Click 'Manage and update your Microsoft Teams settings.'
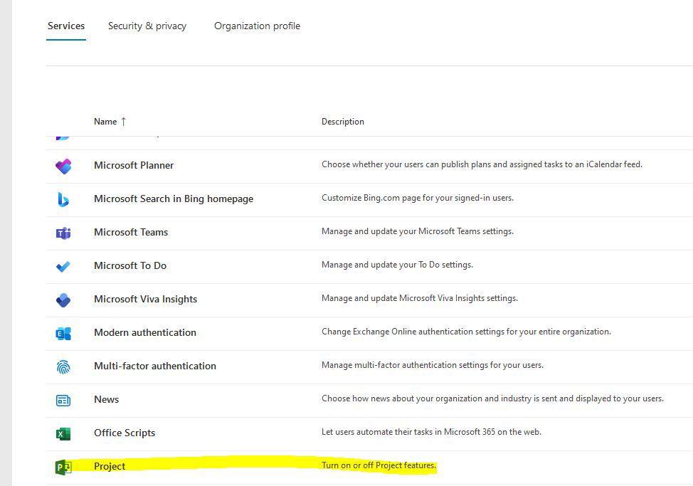The image size is (693, 486). [418, 231]
